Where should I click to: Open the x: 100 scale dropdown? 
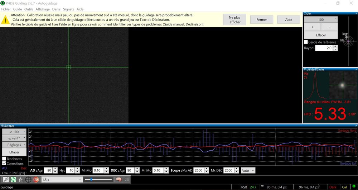pyautogui.click(x=14, y=132)
